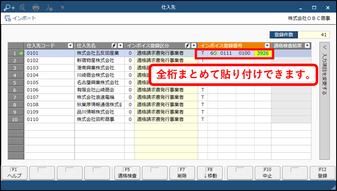Expand the 入力項目を変更する side panel
The width and height of the screenshot is (337, 191).
tap(324, 101)
